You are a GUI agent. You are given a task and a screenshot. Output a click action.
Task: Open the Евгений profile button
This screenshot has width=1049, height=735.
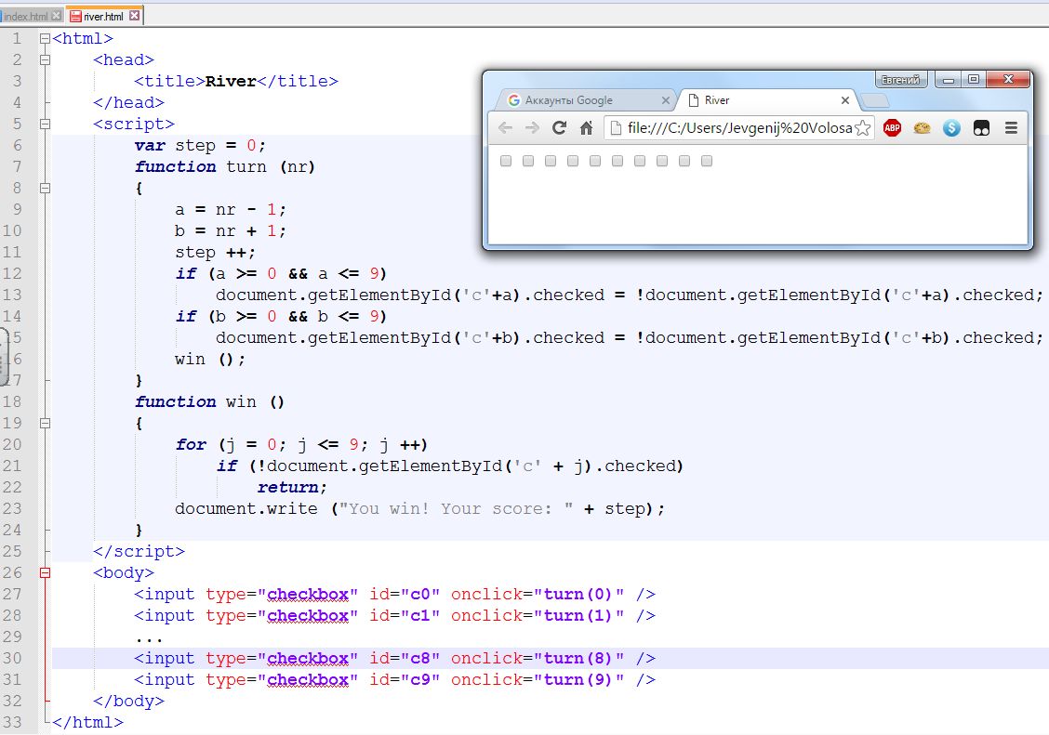point(900,80)
